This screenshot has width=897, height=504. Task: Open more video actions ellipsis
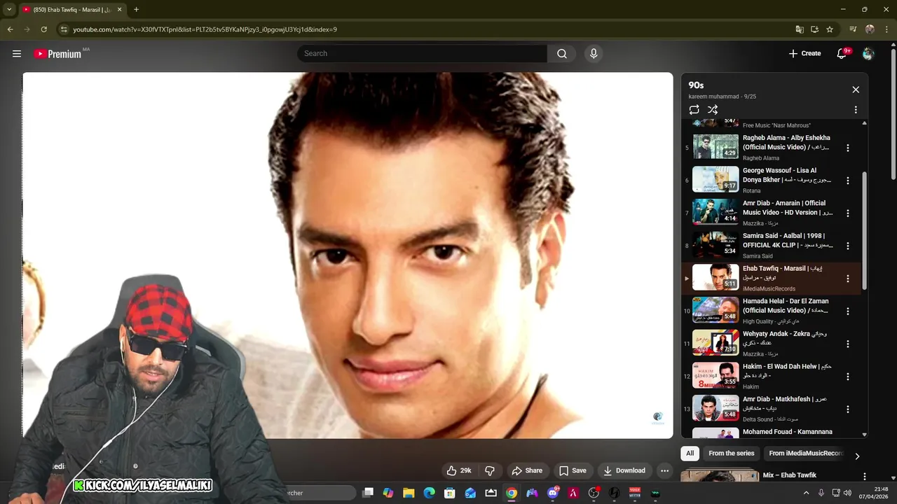click(x=664, y=470)
